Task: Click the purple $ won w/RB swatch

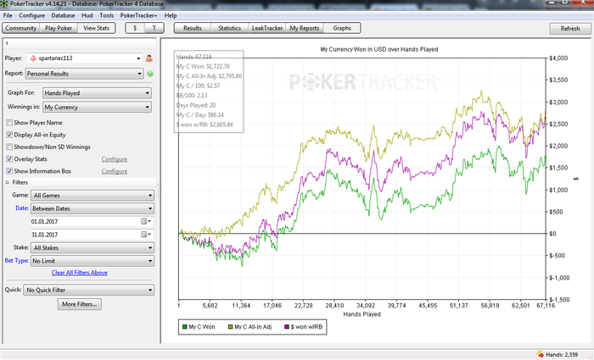Action: 287,327
